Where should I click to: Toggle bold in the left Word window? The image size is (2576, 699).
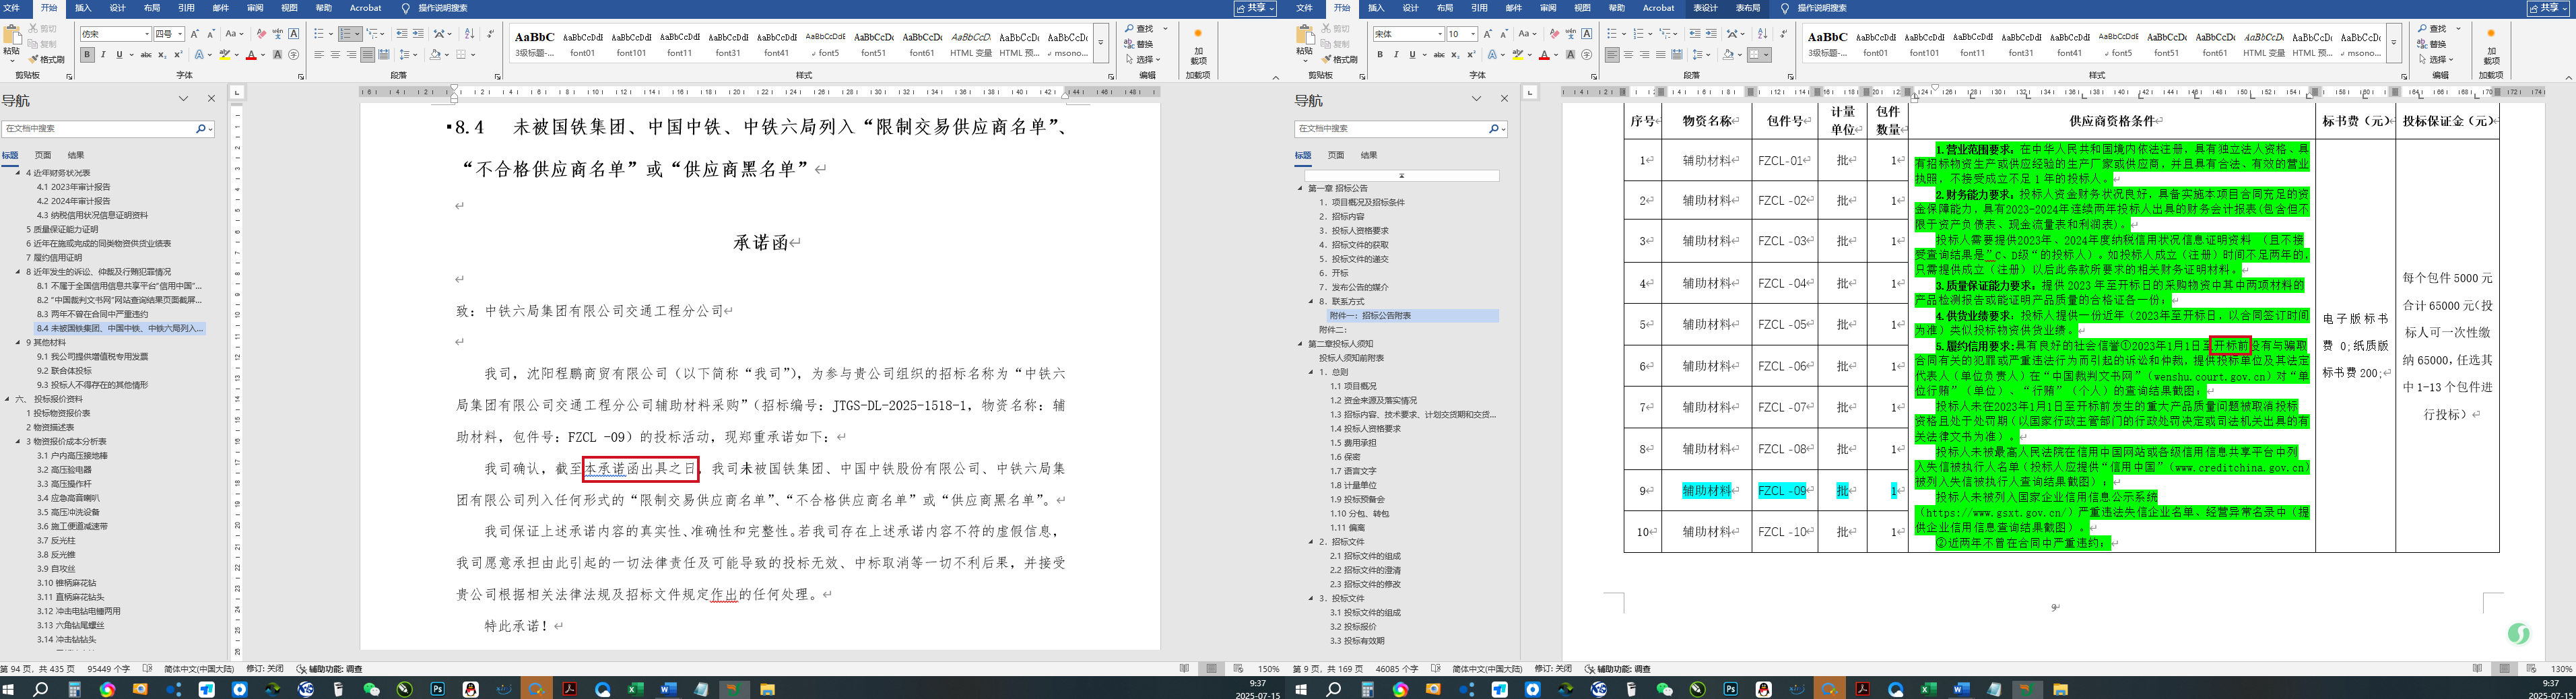88,54
